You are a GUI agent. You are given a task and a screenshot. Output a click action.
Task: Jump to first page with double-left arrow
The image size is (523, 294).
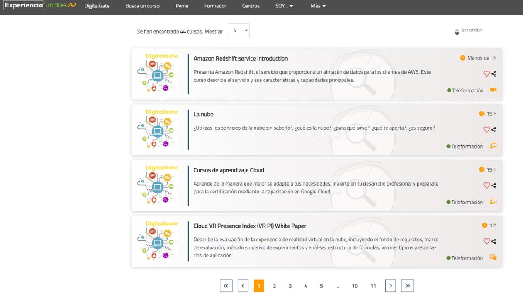[226, 286]
